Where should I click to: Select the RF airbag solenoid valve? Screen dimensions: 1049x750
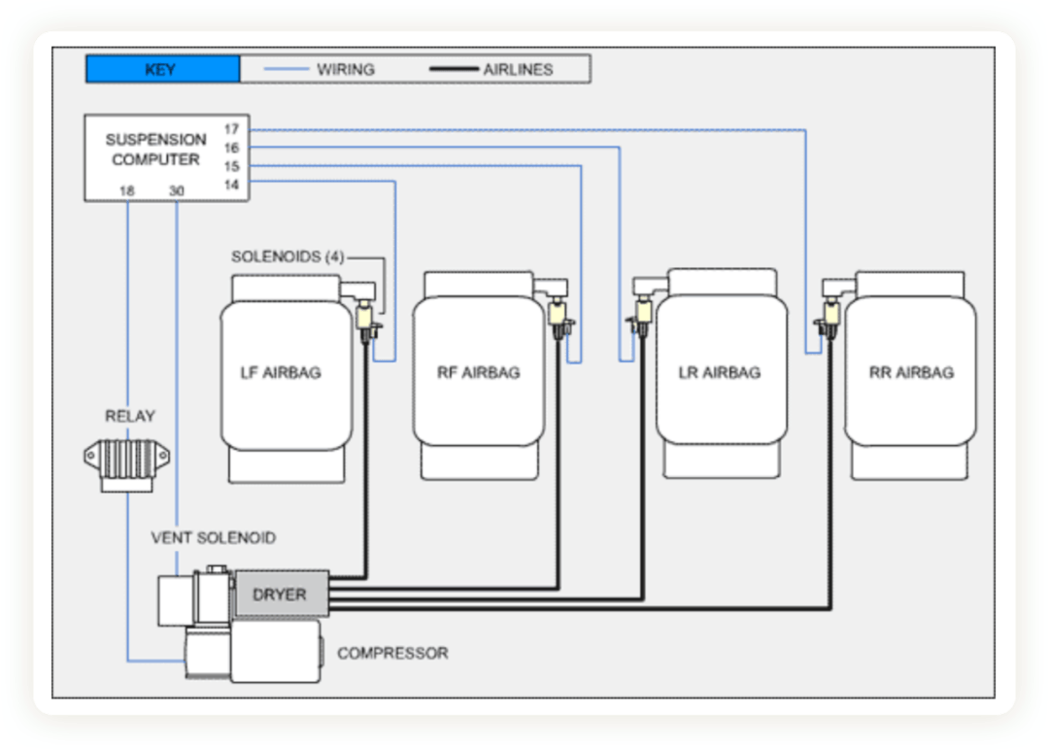(558, 318)
